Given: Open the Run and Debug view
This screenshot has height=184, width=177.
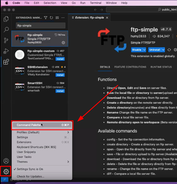Looking at the screenshot, I should (x=6, y=51).
